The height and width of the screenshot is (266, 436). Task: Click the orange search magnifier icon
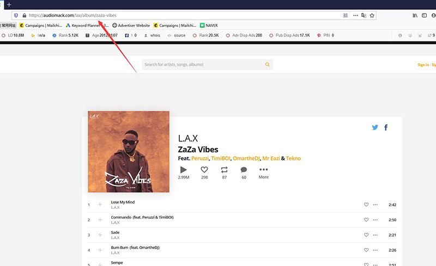[x=267, y=64]
